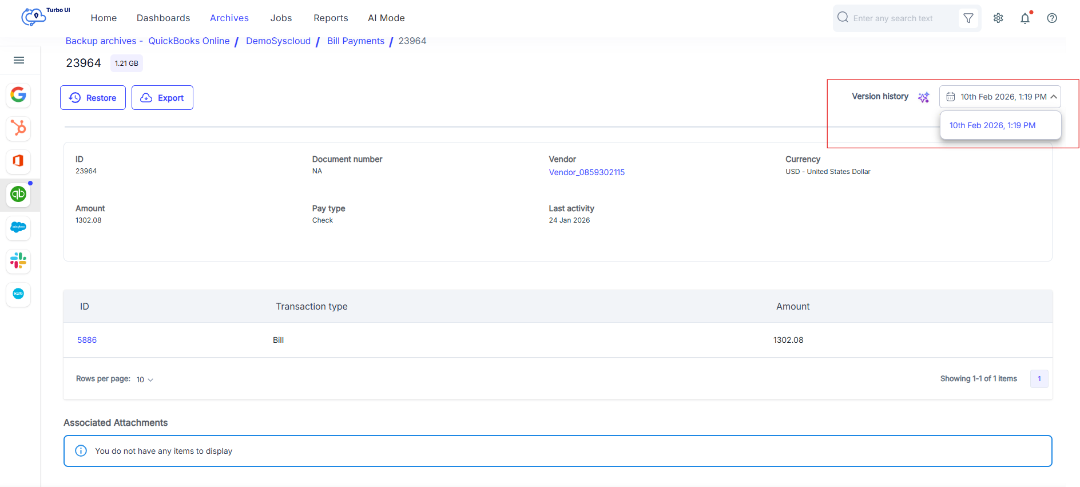Open the hamburger sidebar menu
Viewport: 1080px width, 487px height.
tap(19, 60)
